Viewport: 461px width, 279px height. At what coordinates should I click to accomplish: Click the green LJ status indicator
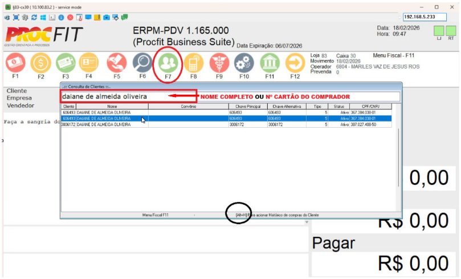click(x=439, y=30)
